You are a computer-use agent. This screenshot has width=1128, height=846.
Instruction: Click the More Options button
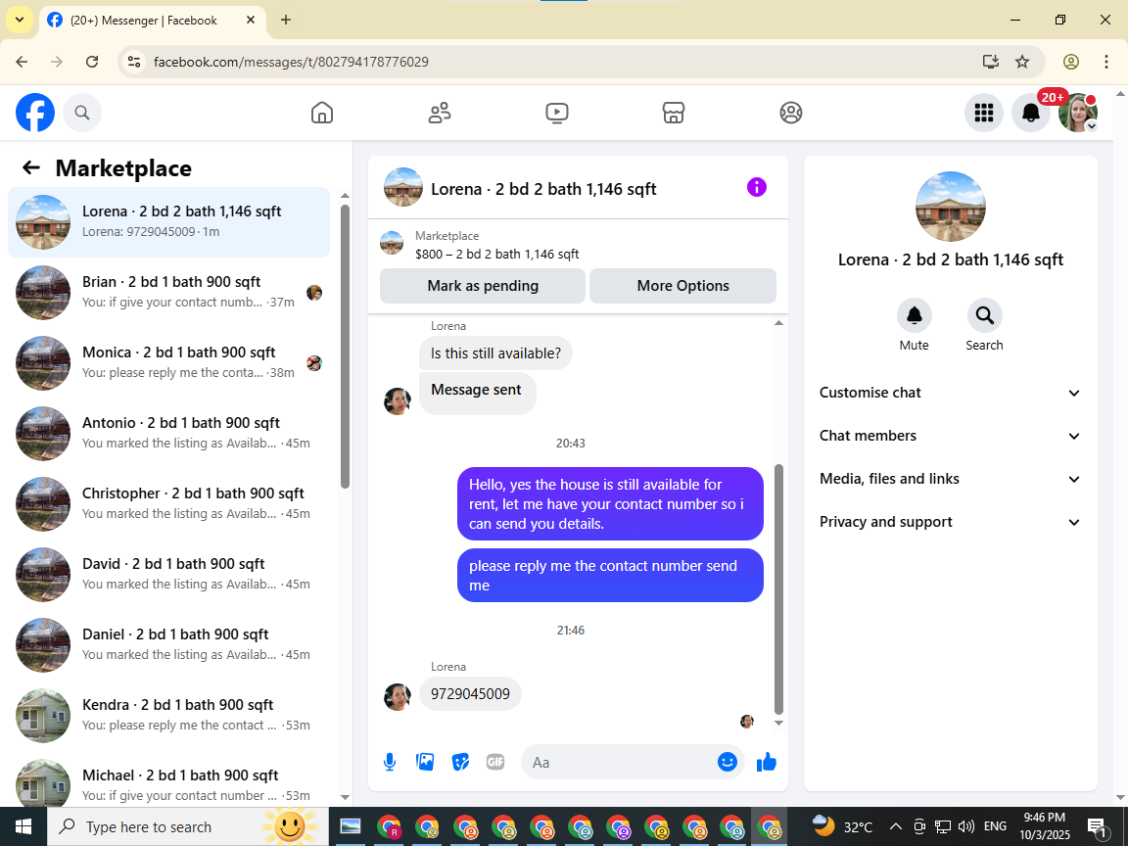click(x=682, y=286)
